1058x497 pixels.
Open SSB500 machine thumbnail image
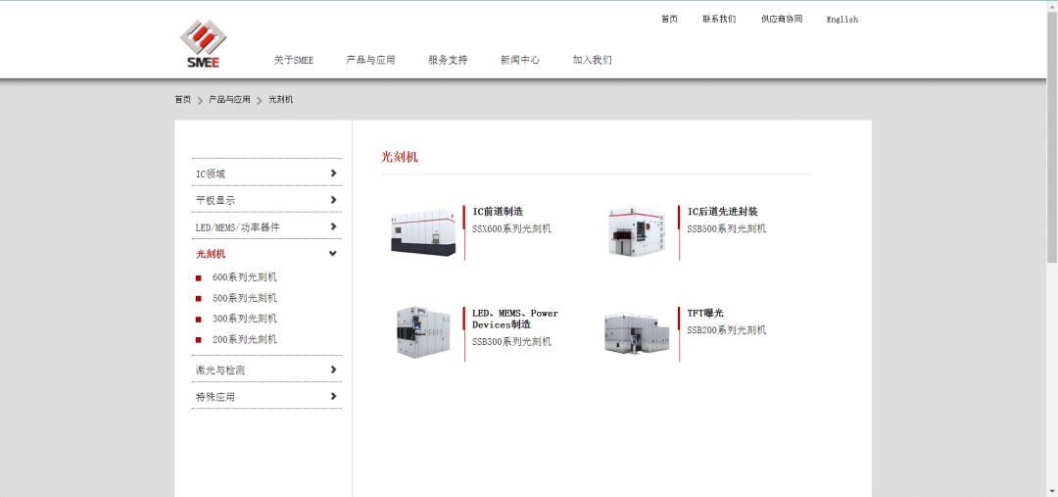coord(637,231)
